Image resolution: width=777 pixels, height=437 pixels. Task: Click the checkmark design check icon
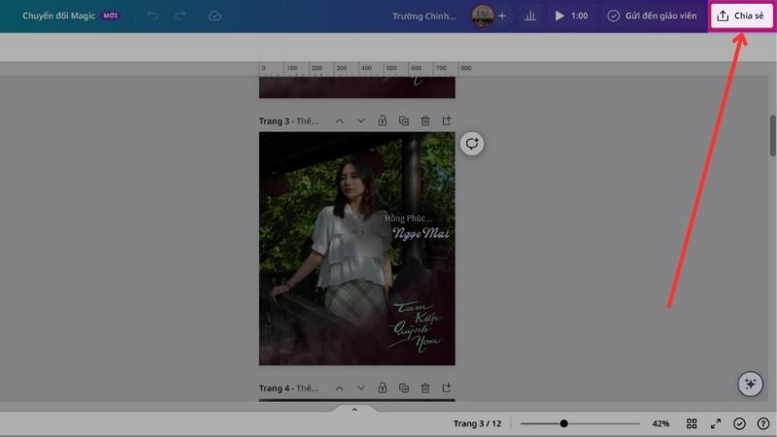point(739,423)
